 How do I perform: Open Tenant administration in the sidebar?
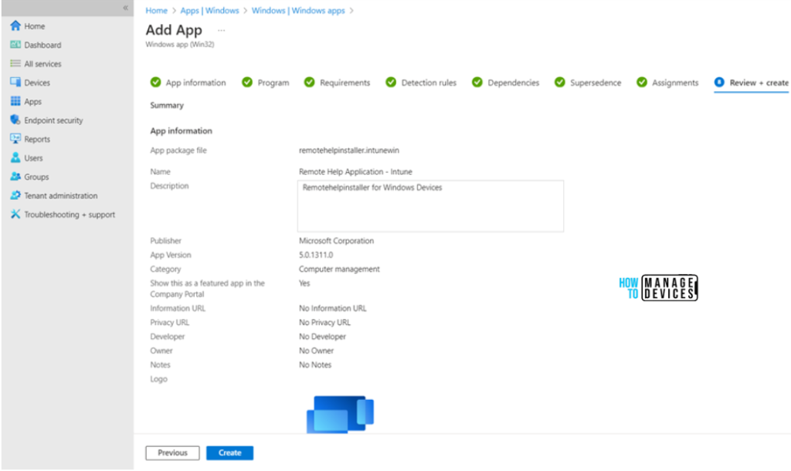pos(61,195)
